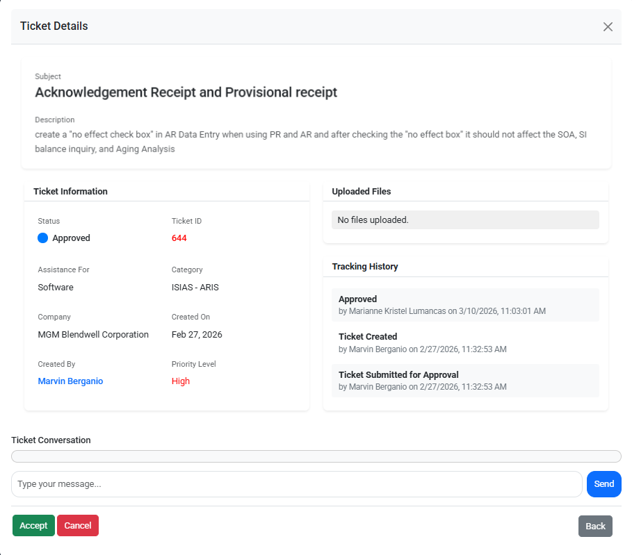Image resolution: width=632 pixels, height=555 pixels.
Task: Click the Ticket Created history entry
Action: [x=465, y=342]
